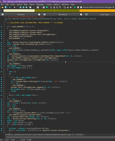Jump forward with the right arrow icon

pos(14,7)
